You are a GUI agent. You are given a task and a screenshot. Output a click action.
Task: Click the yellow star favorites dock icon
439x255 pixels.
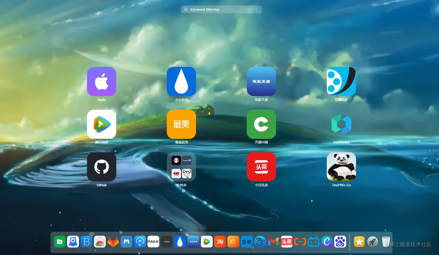pyautogui.click(x=359, y=242)
